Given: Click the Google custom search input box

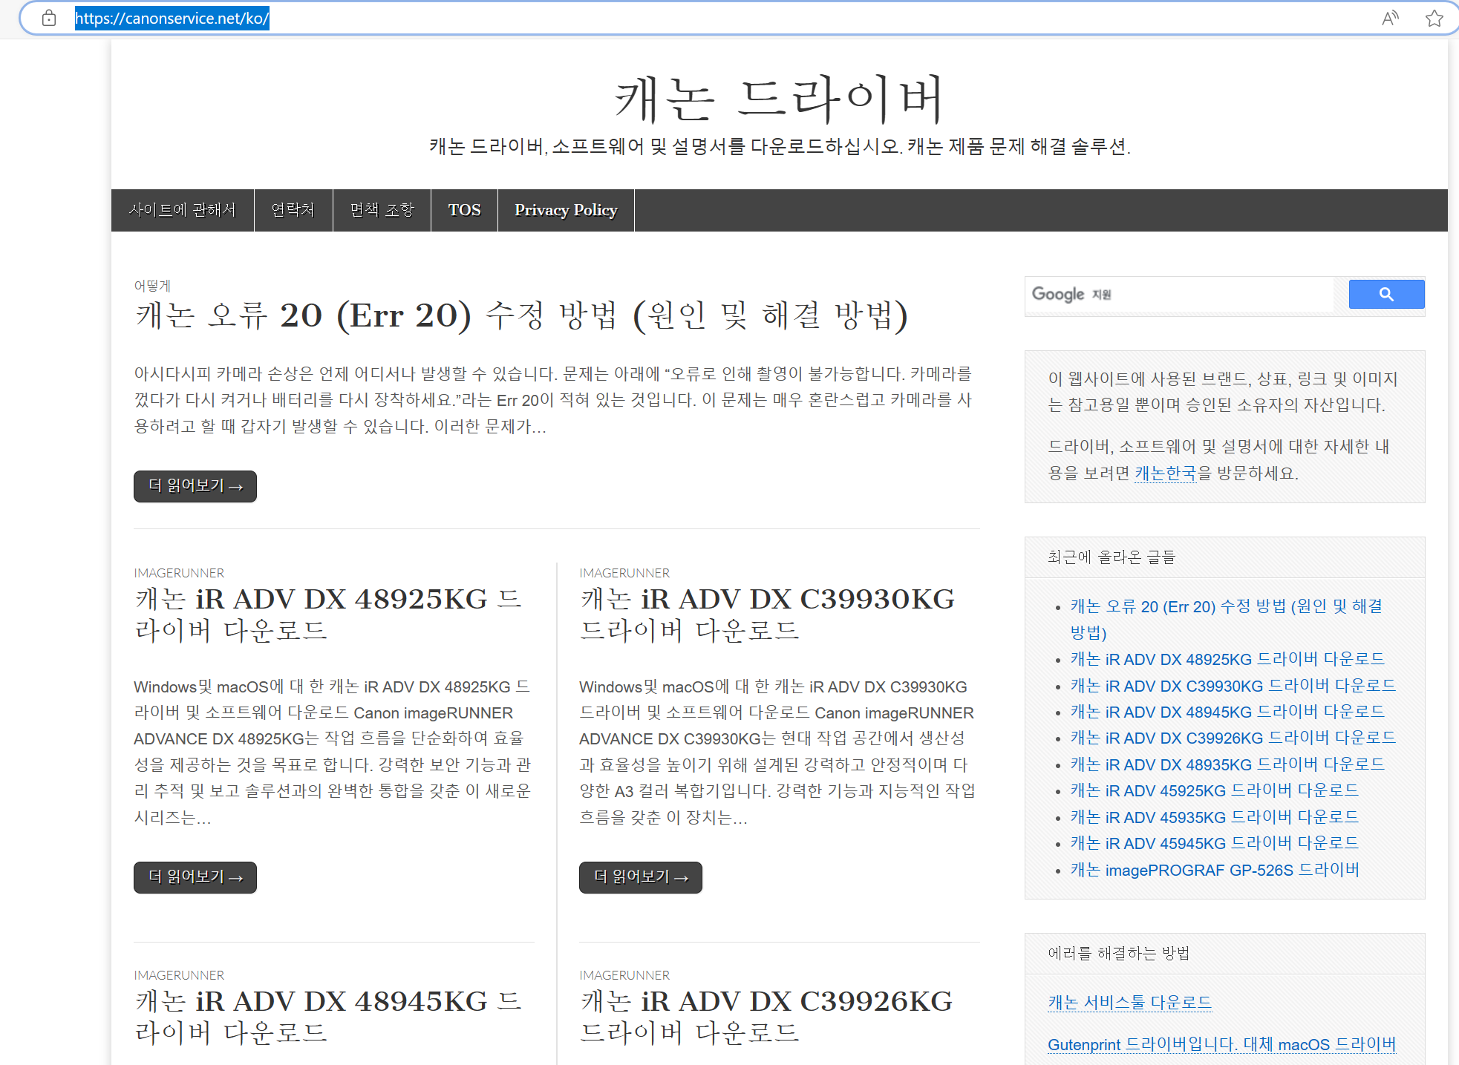Looking at the screenshot, I should click(1181, 294).
